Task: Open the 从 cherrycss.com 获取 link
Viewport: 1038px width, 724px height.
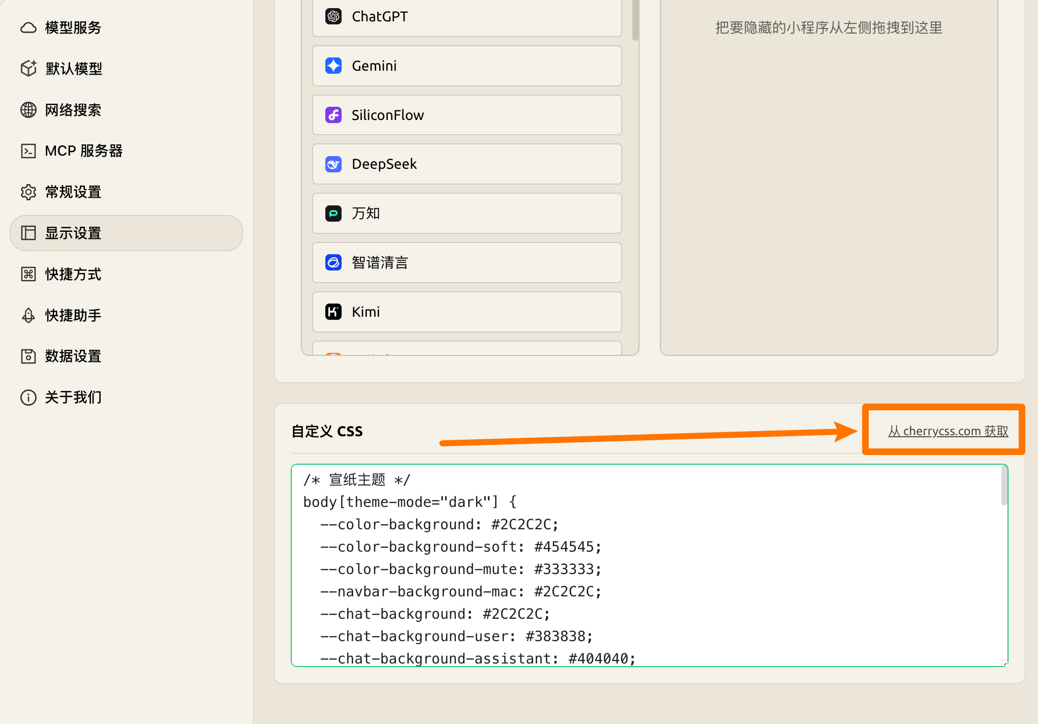Action: coord(948,431)
